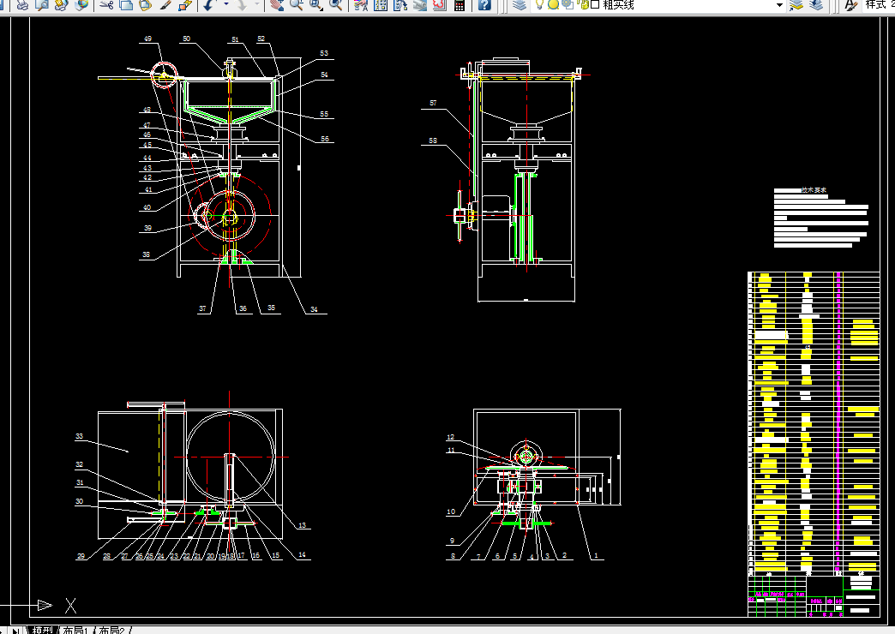Switch to the 布局1 layout tab

click(x=76, y=630)
